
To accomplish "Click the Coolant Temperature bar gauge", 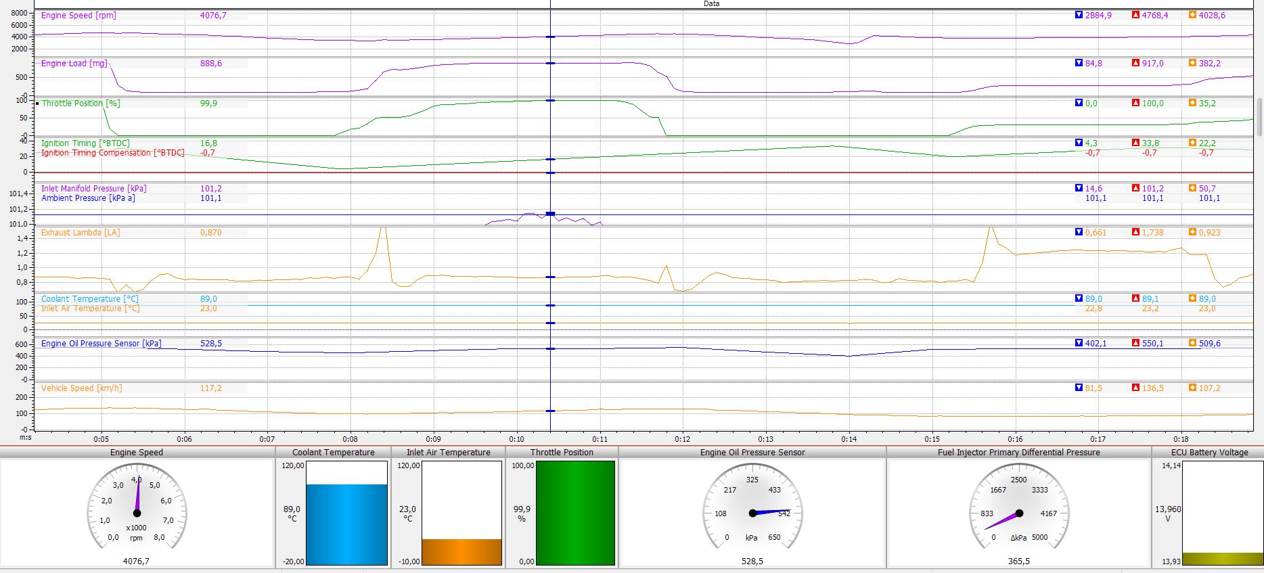I will pos(346,514).
